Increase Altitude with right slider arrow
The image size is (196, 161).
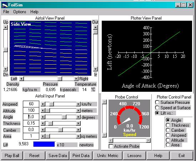pyautogui.click(x=79, y=111)
